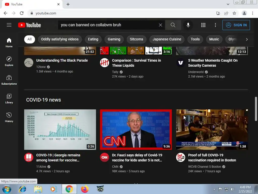Select the Music chip

[x=214, y=39]
